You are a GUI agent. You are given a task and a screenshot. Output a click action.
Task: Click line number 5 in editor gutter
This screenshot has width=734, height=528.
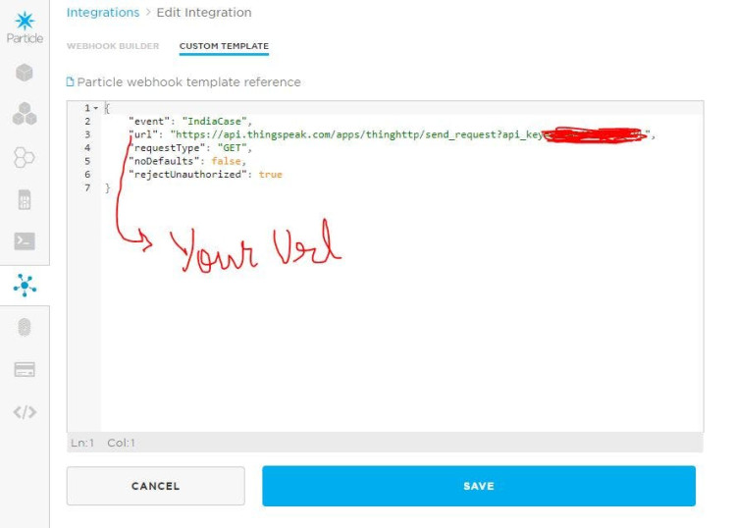point(87,161)
